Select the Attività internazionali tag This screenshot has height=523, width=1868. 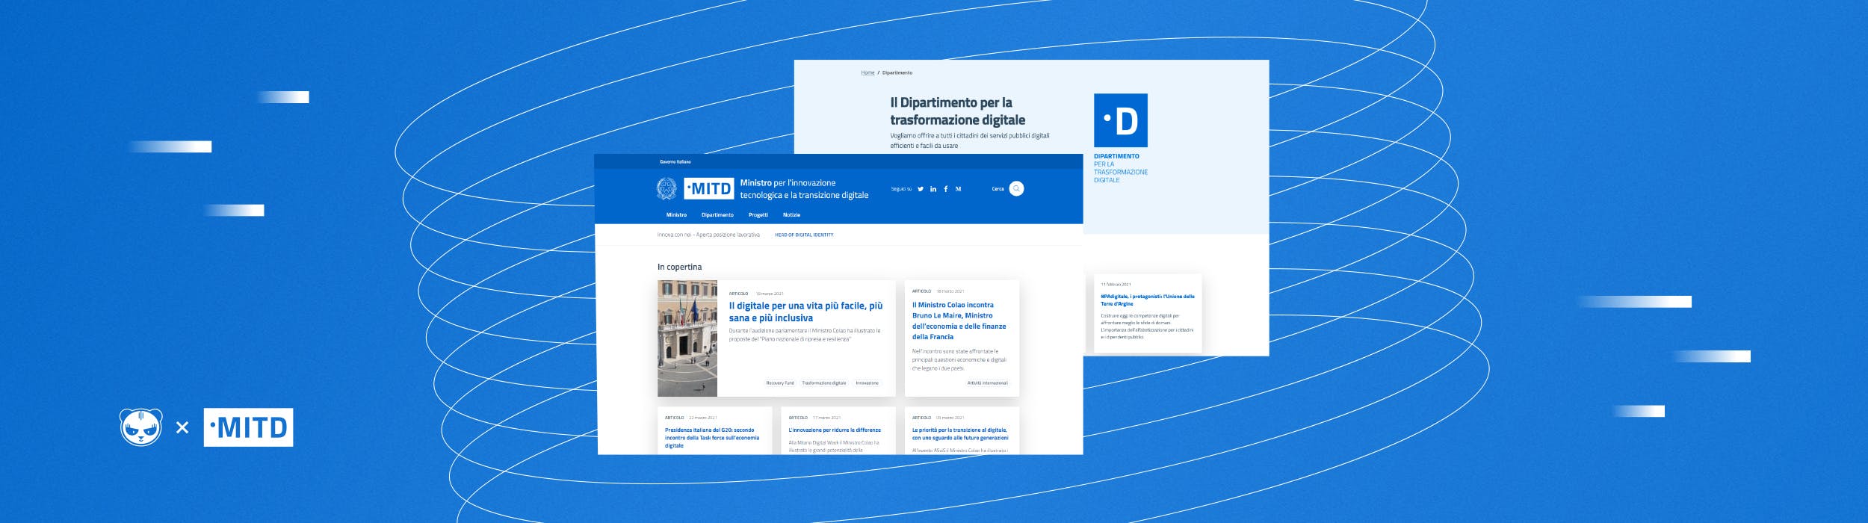[x=987, y=383]
